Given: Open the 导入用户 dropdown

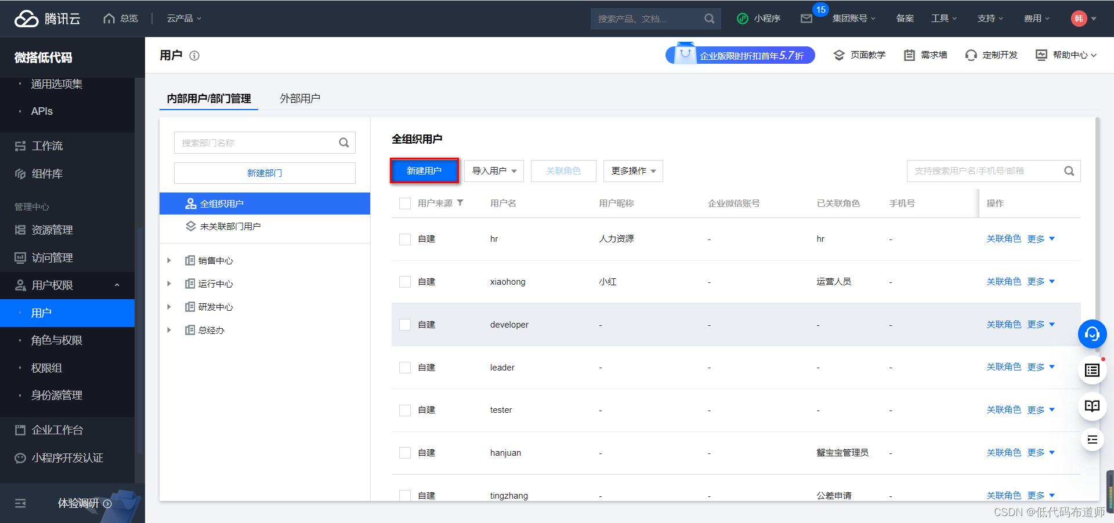Looking at the screenshot, I should click(494, 171).
